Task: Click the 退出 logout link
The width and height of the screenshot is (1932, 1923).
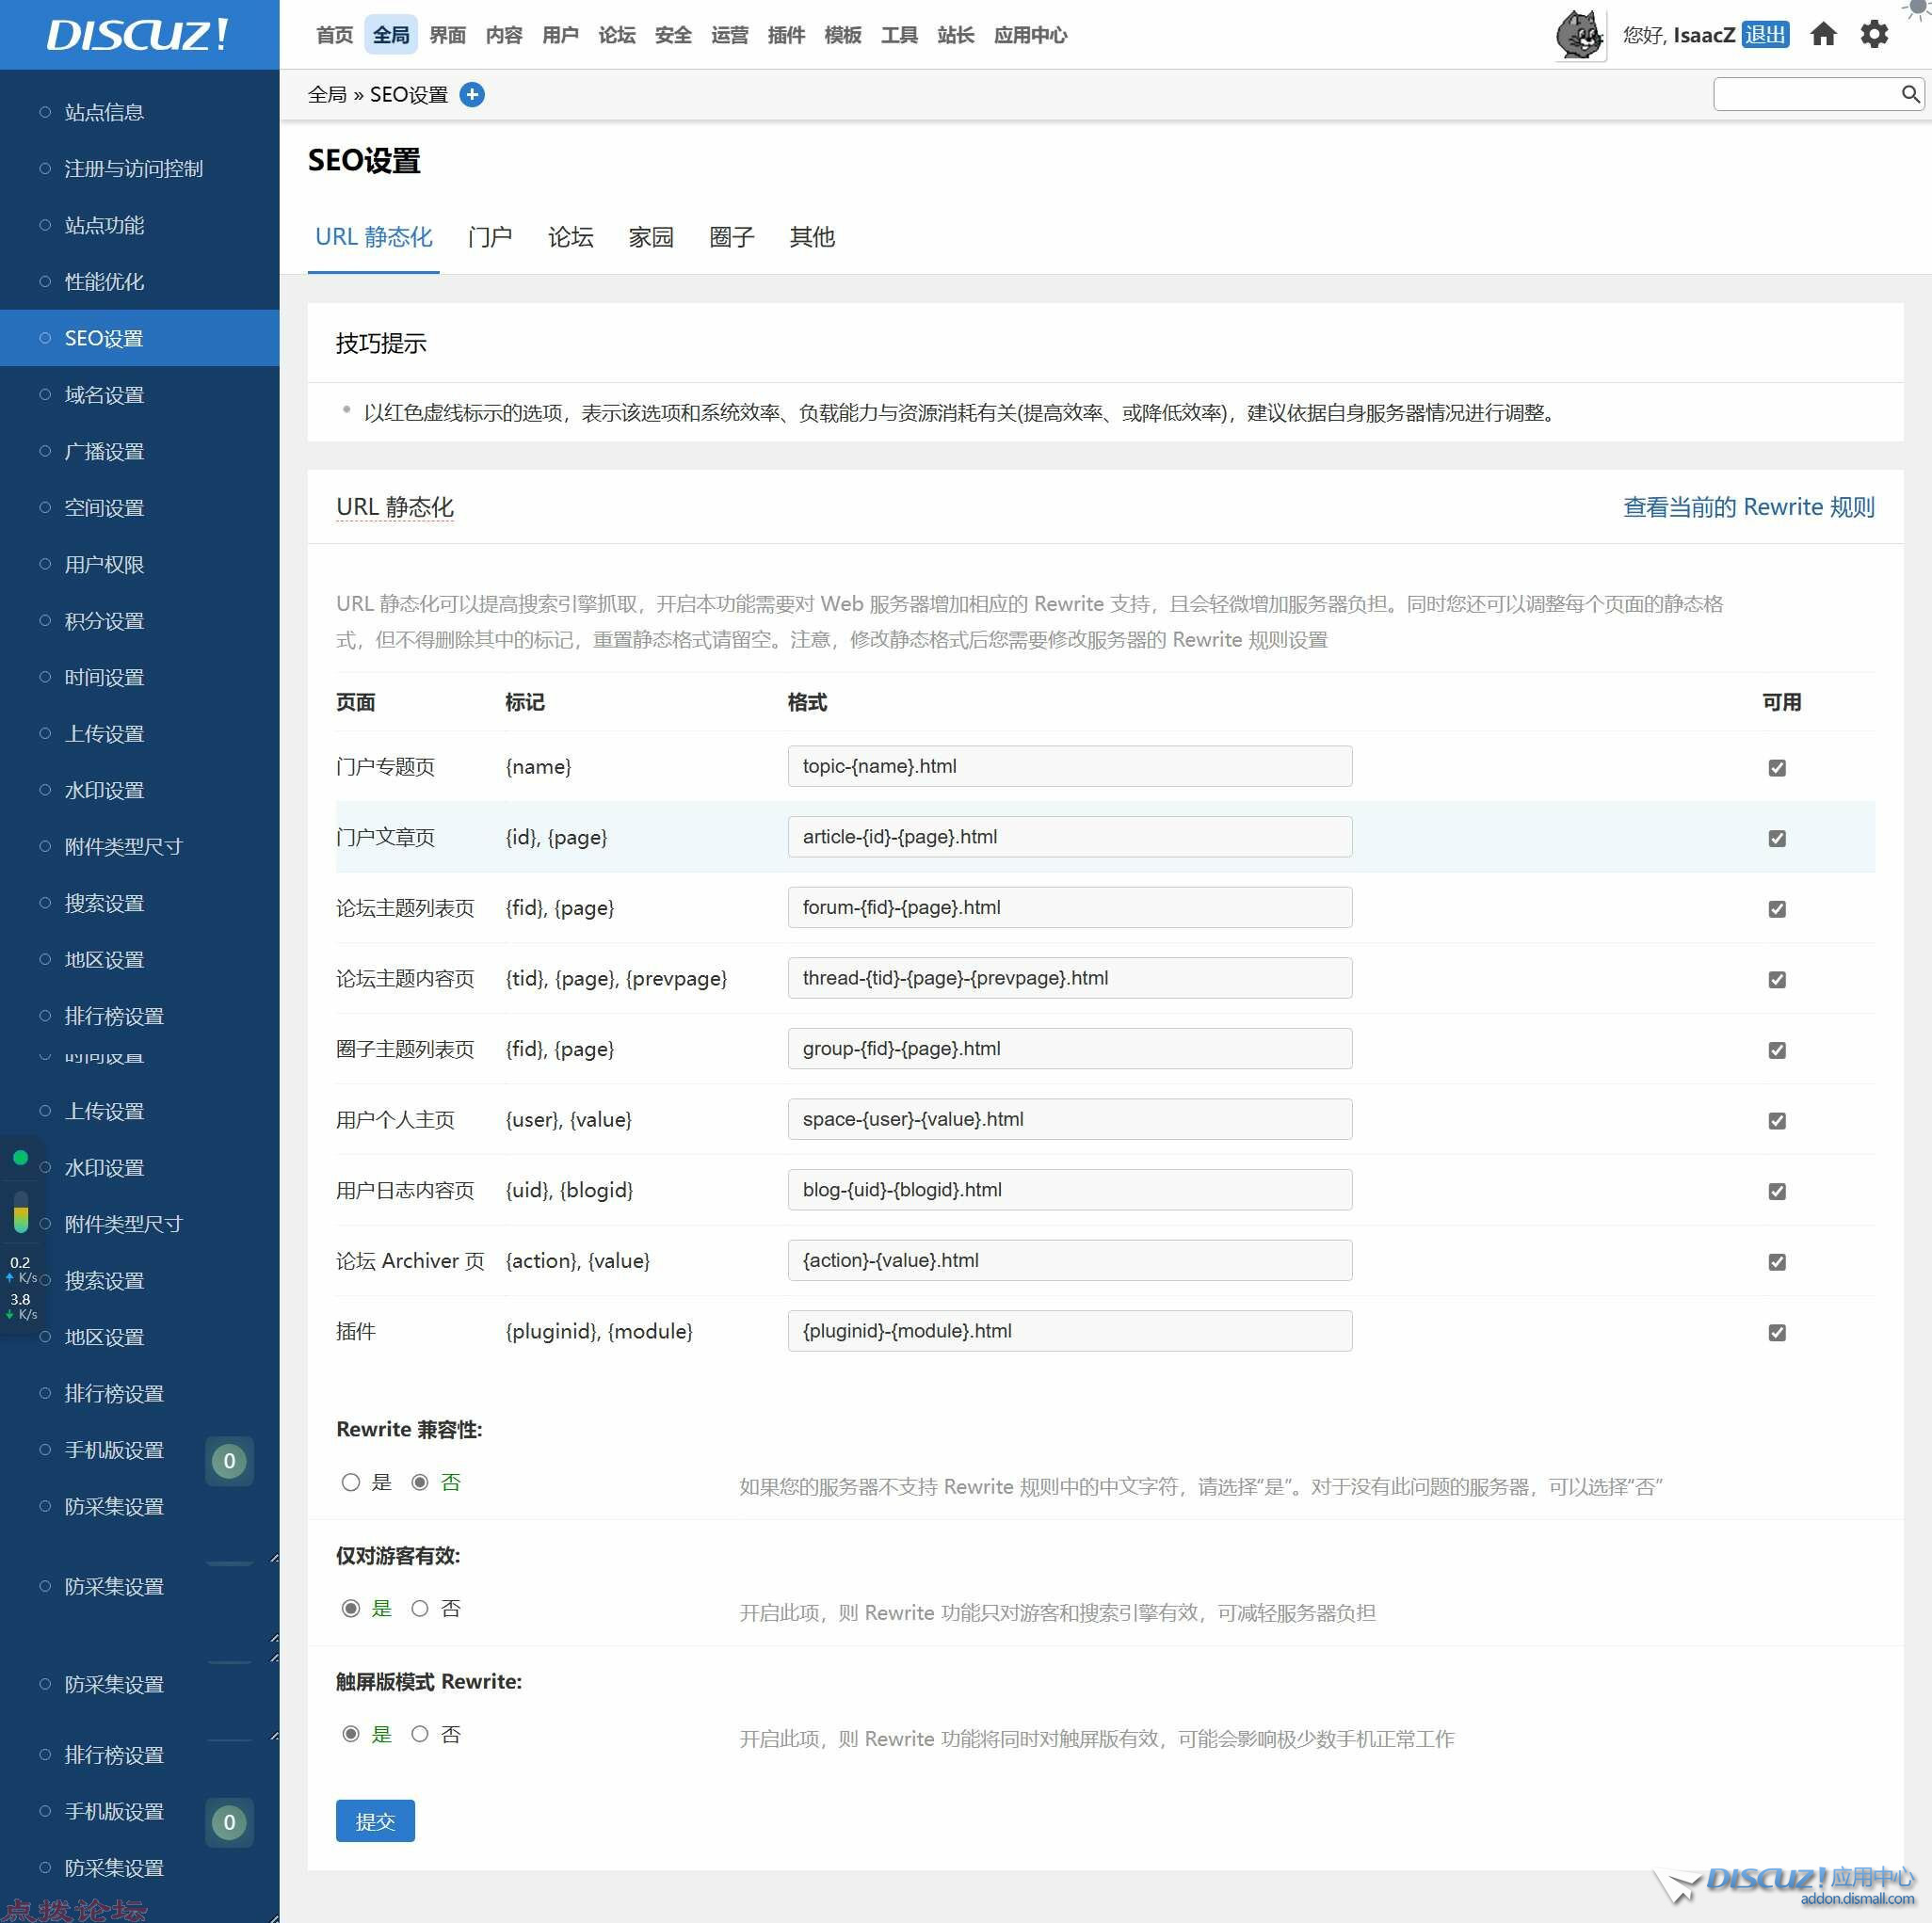Action: click(1764, 35)
